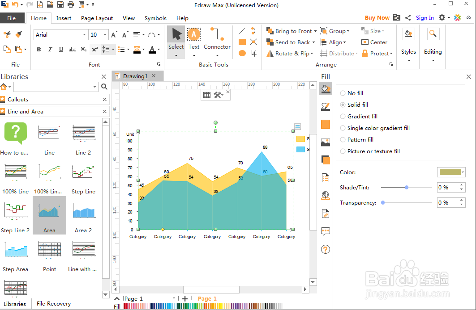Image resolution: width=476 pixels, height=310 pixels.
Task: Adjust the Transparency slider handle
Action: click(x=383, y=202)
